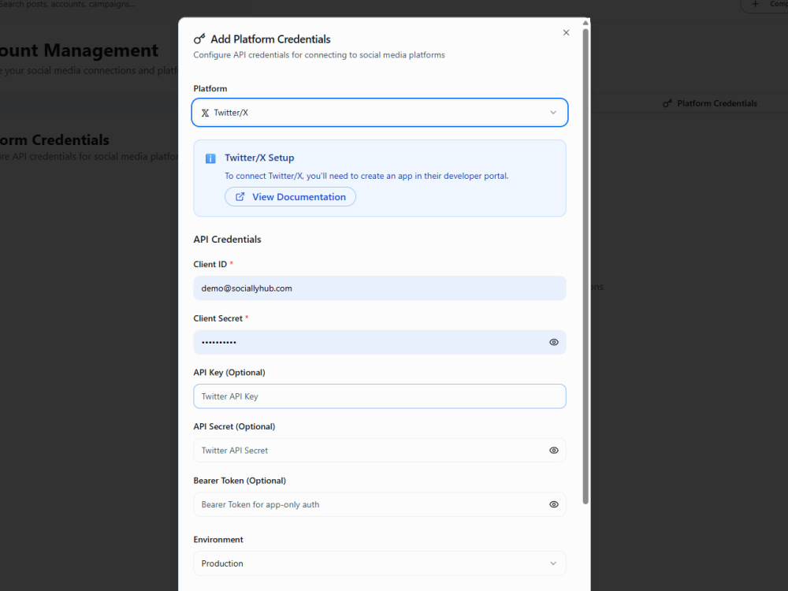Open View Documentation link

[291, 197]
